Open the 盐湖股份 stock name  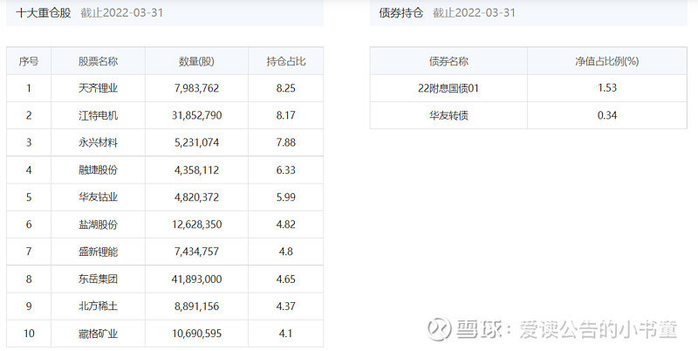pyautogui.click(x=98, y=224)
